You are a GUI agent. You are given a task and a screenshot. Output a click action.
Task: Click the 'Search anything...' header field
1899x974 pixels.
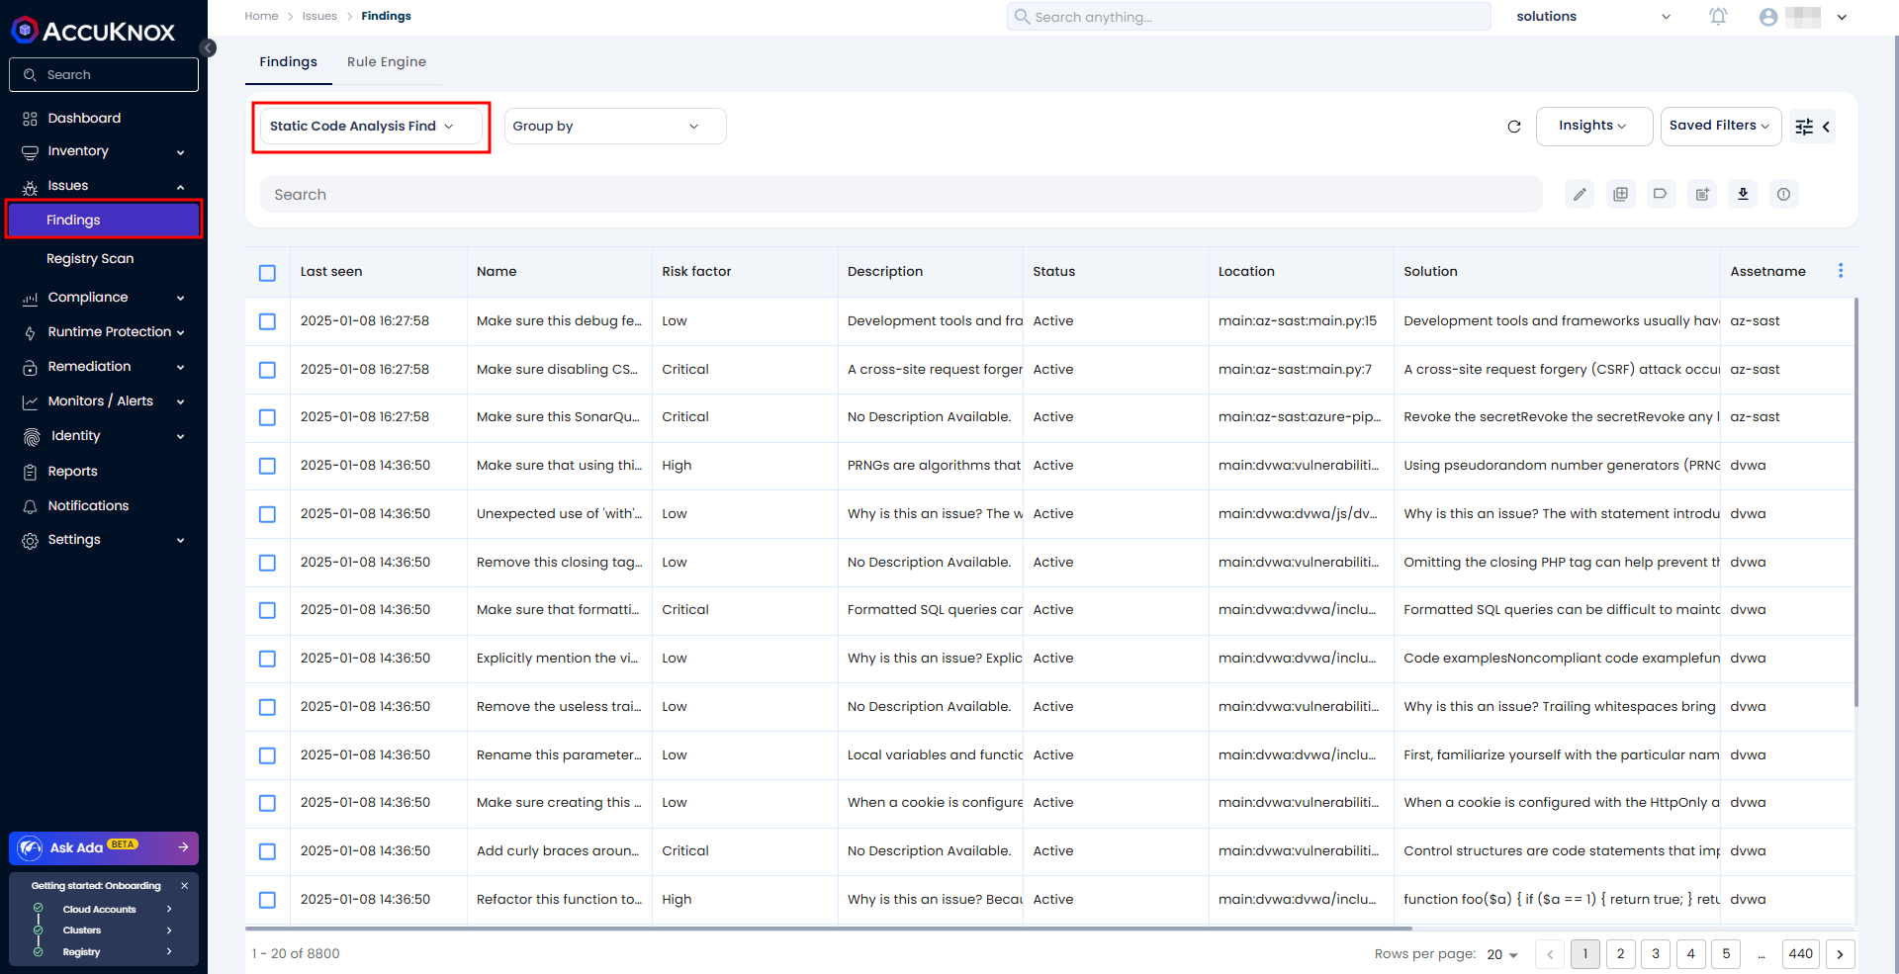pos(1248,17)
